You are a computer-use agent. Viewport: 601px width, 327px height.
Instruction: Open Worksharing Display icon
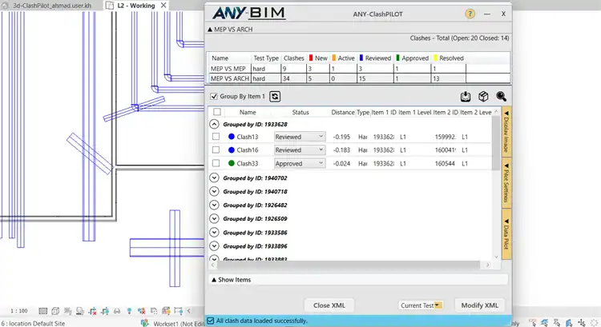[x=141, y=311]
